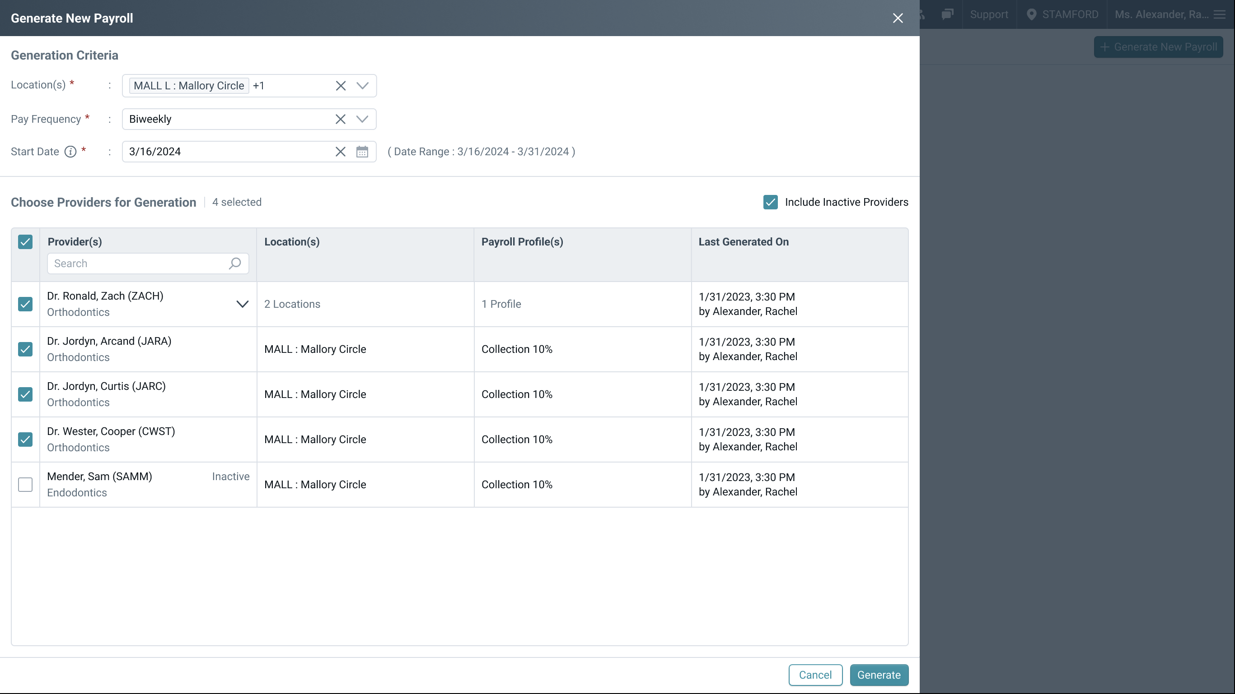Viewport: 1235px width, 694px height.
Task: Uncheck Dr. Ronald, Zach (ZACH)
Action: [25, 304]
